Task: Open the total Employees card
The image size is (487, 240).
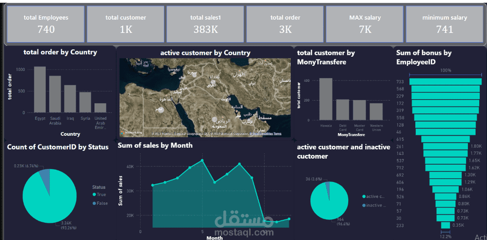Action: click(46, 24)
